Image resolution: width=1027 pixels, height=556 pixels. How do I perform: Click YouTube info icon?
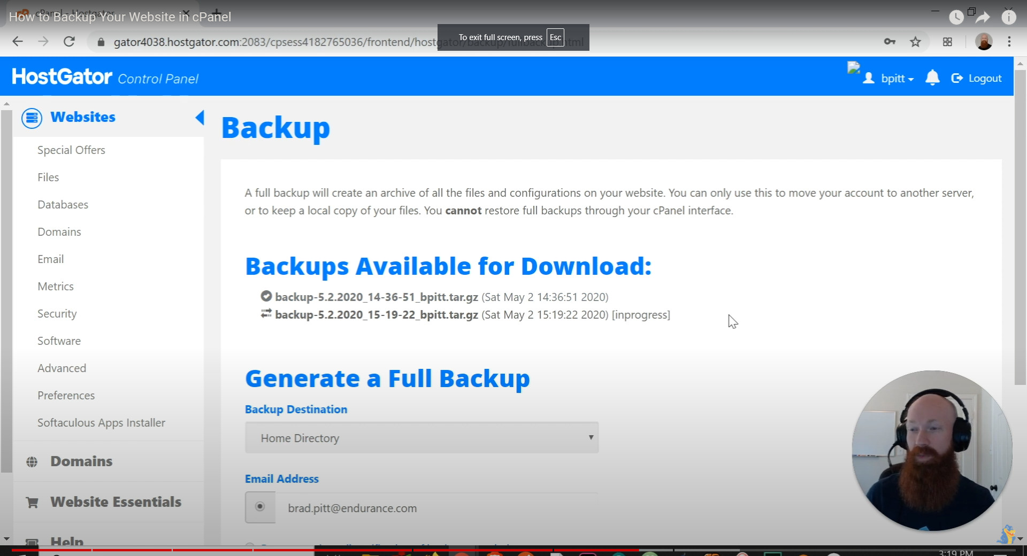(1009, 17)
